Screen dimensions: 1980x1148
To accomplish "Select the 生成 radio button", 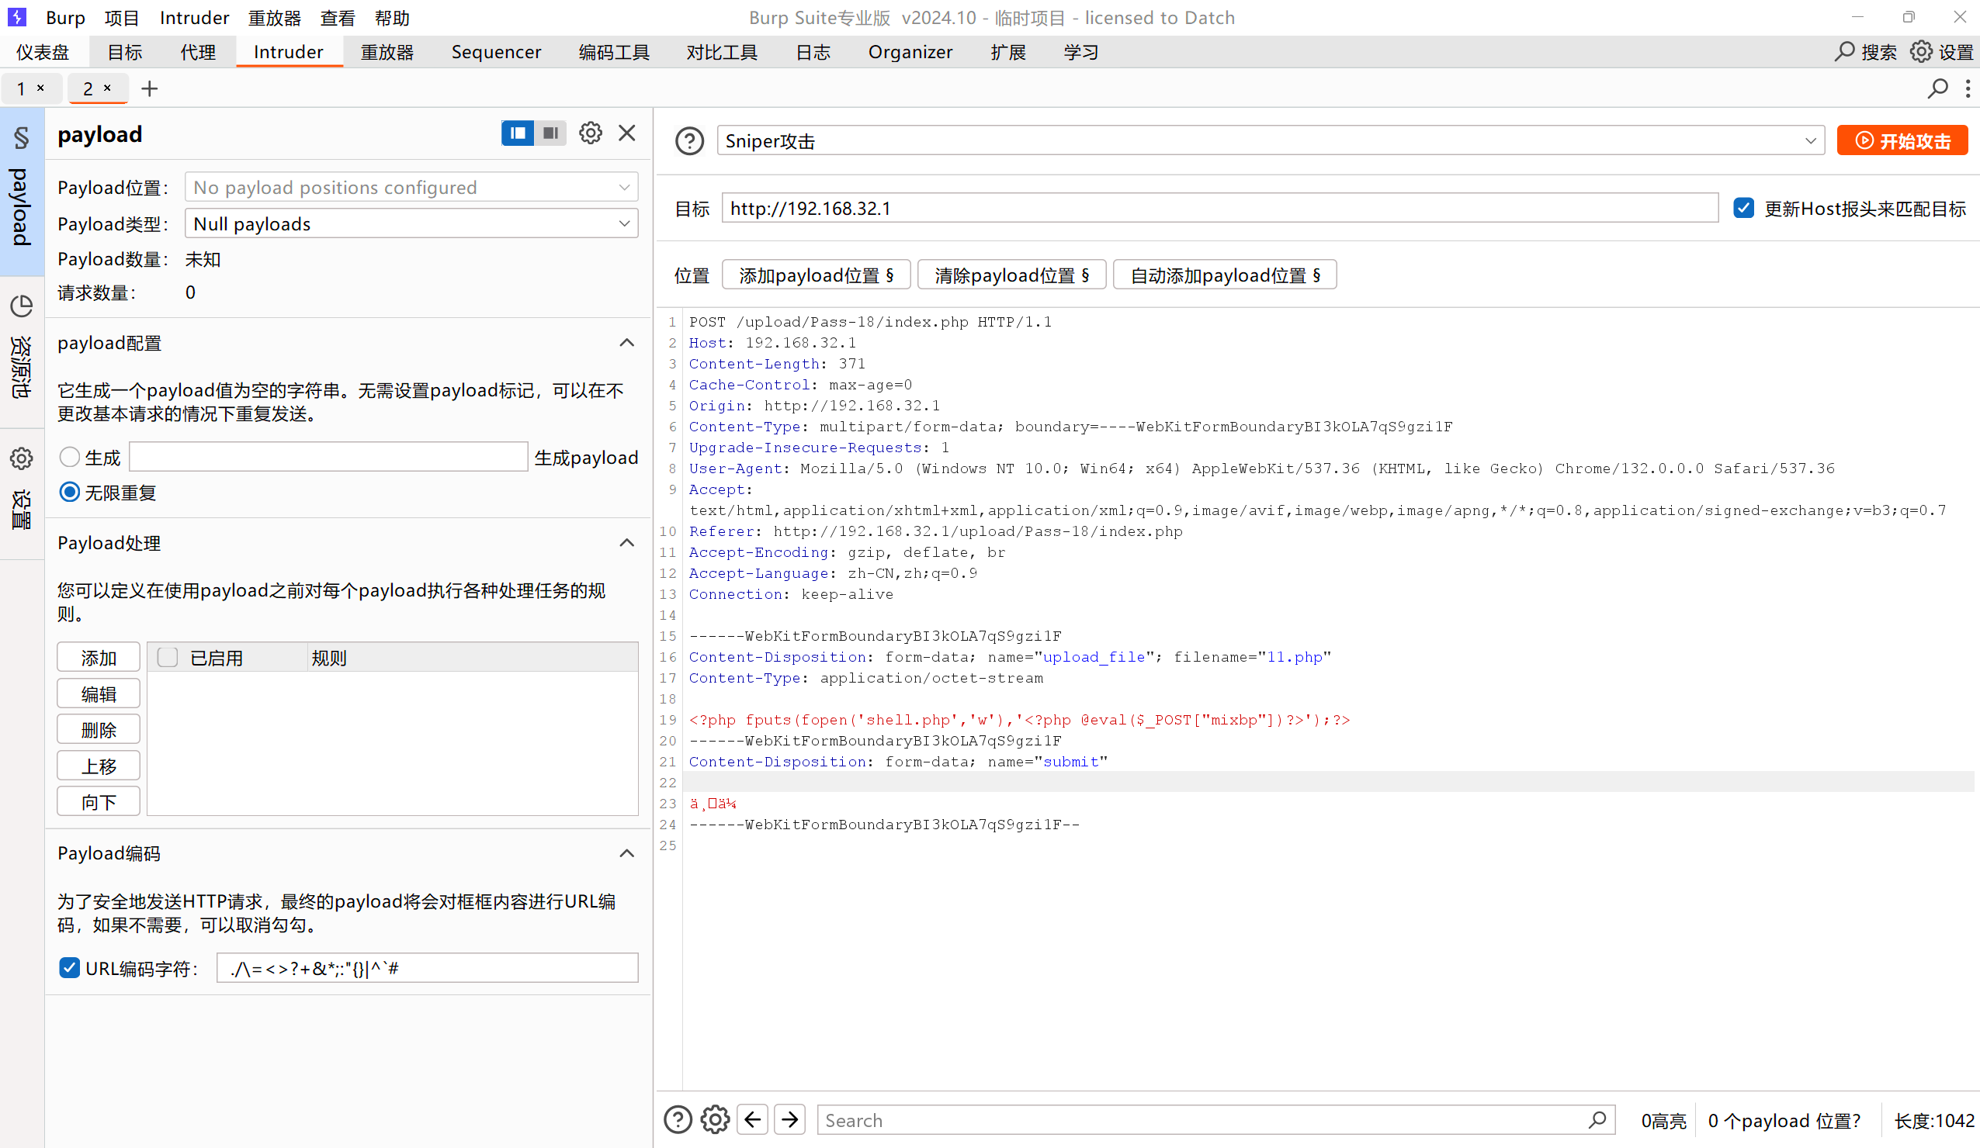I will click(69, 457).
